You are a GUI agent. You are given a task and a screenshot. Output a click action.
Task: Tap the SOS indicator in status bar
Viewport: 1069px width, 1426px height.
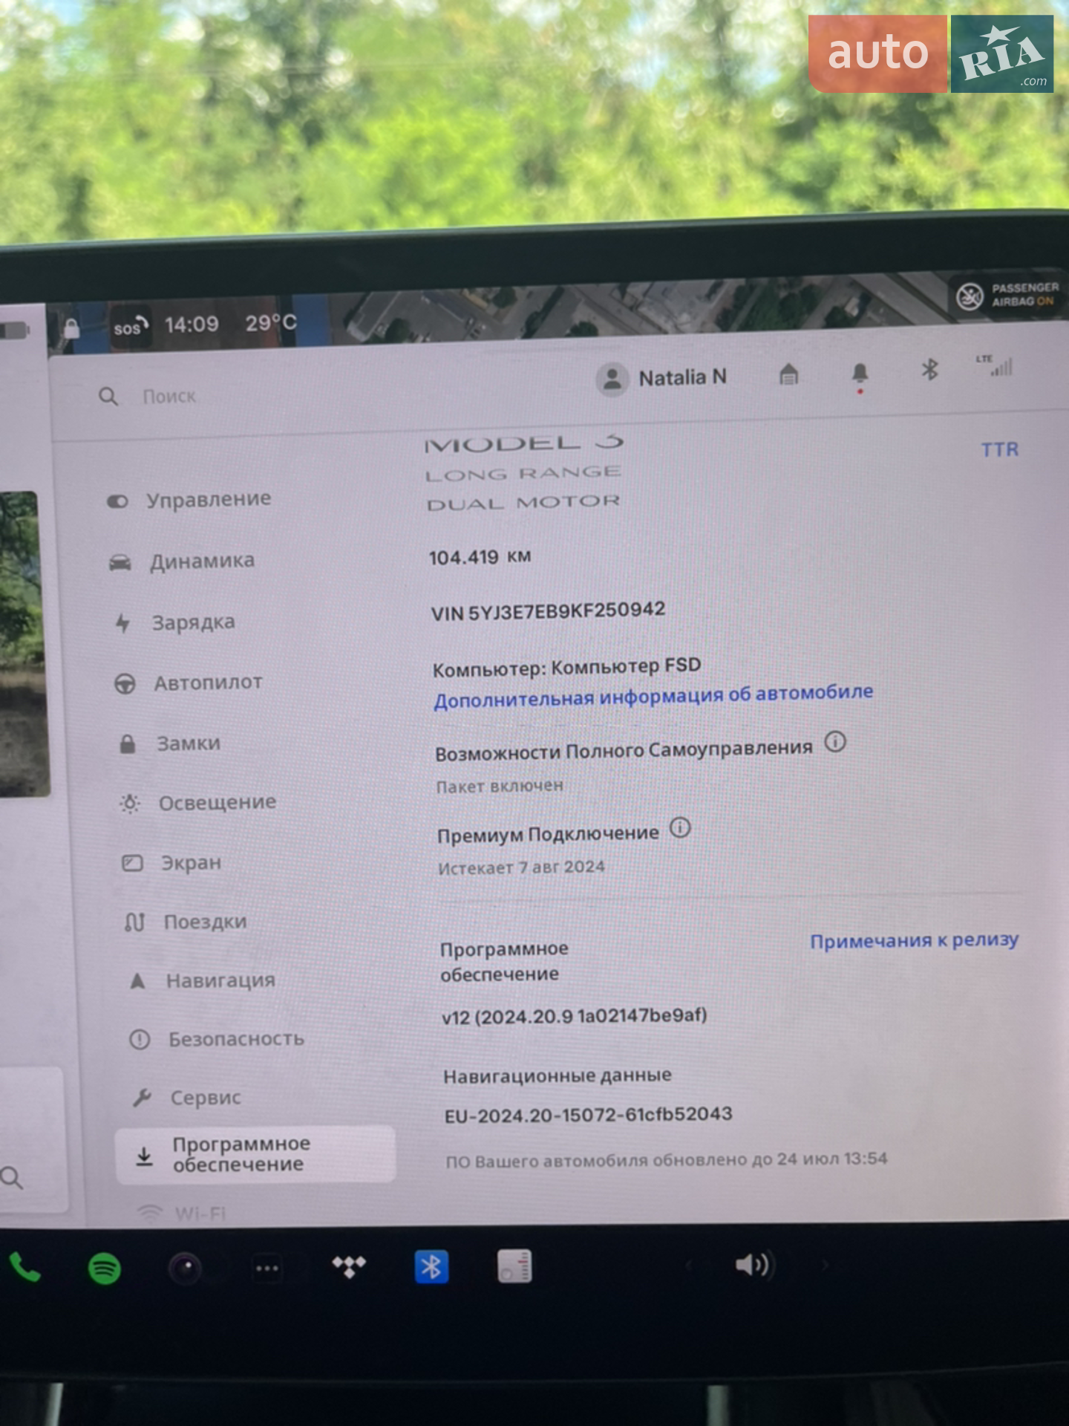131,327
